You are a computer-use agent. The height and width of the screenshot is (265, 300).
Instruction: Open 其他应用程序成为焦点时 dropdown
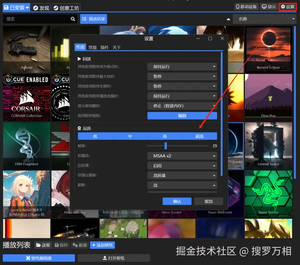182,67
